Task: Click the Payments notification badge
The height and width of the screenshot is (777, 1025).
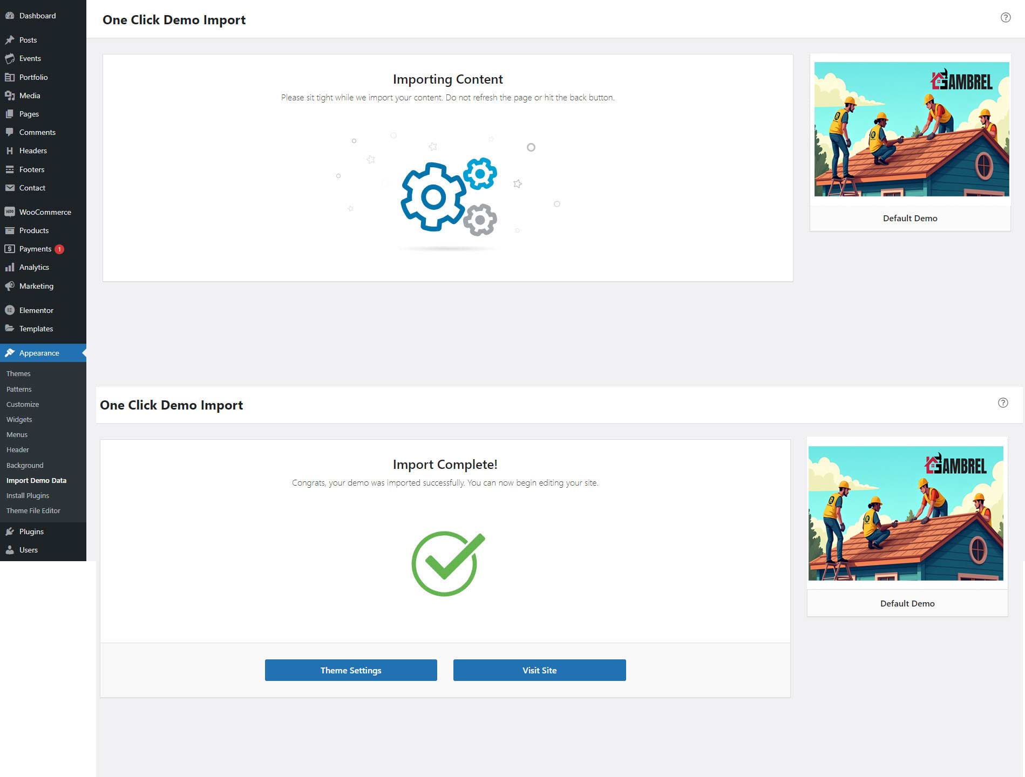Action: tap(59, 249)
